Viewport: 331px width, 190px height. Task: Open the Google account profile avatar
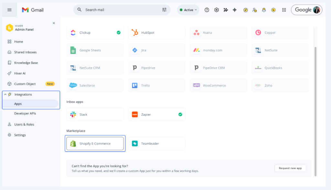[316, 10]
